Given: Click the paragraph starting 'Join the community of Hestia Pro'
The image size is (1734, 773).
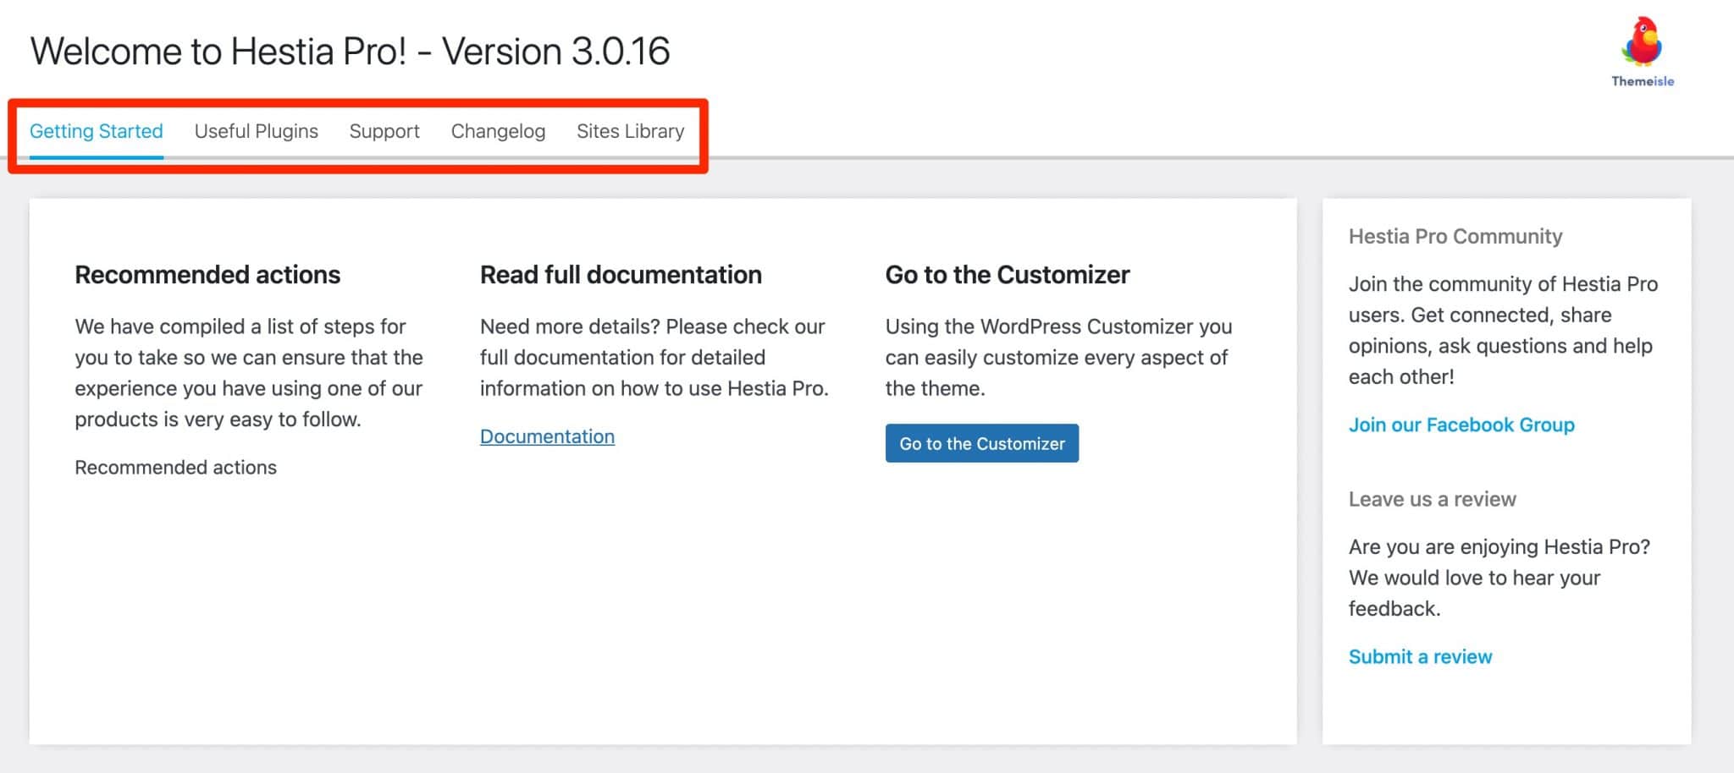Looking at the screenshot, I should click(x=1503, y=330).
